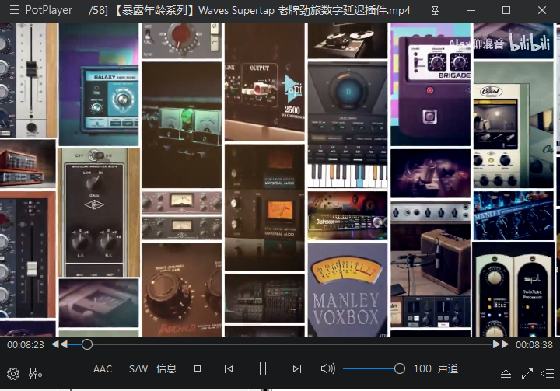
Task: Go to the previous file
Action: point(229,368)
